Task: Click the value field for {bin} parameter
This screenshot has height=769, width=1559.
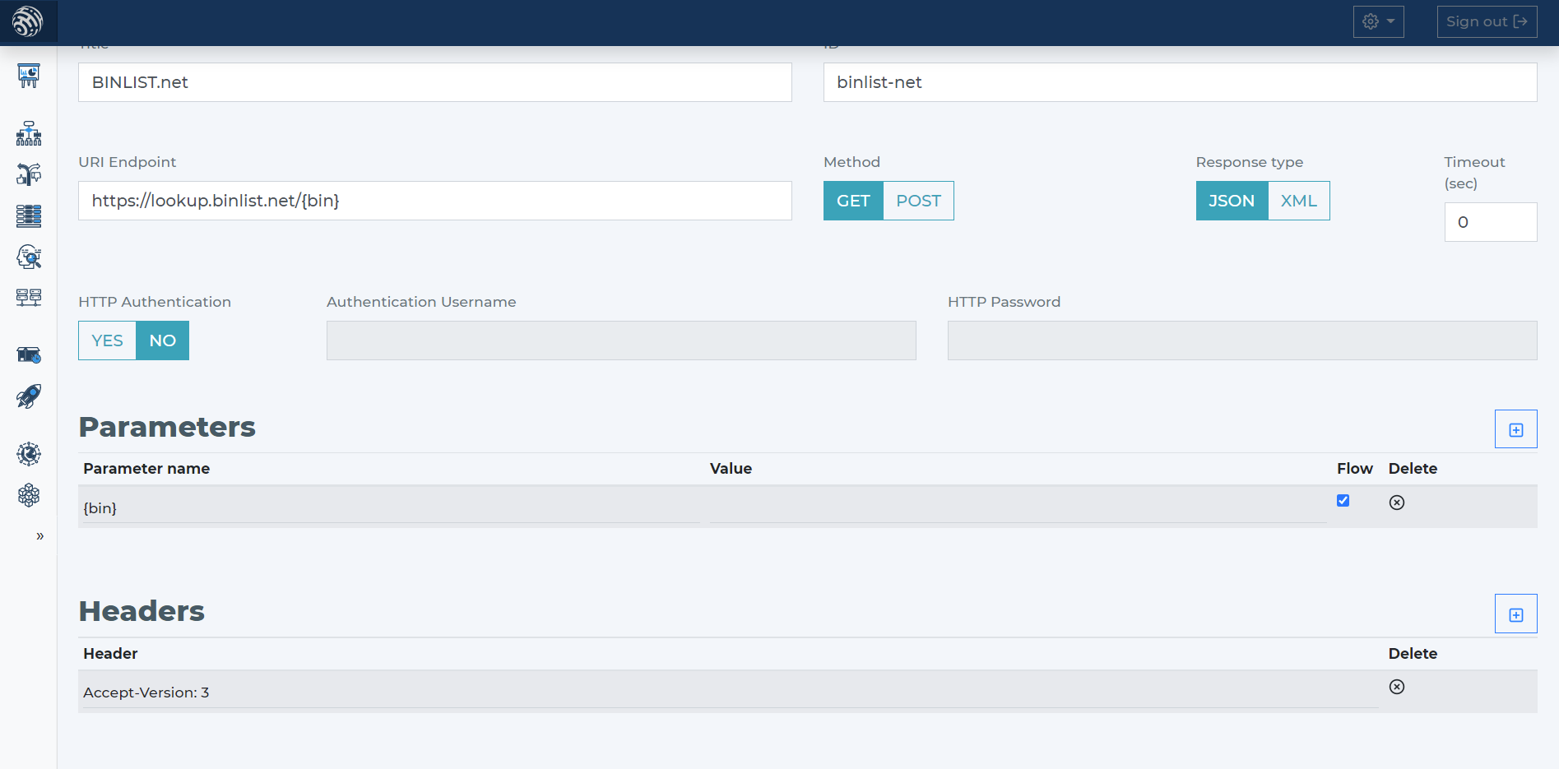Action: pos(1018,508)
